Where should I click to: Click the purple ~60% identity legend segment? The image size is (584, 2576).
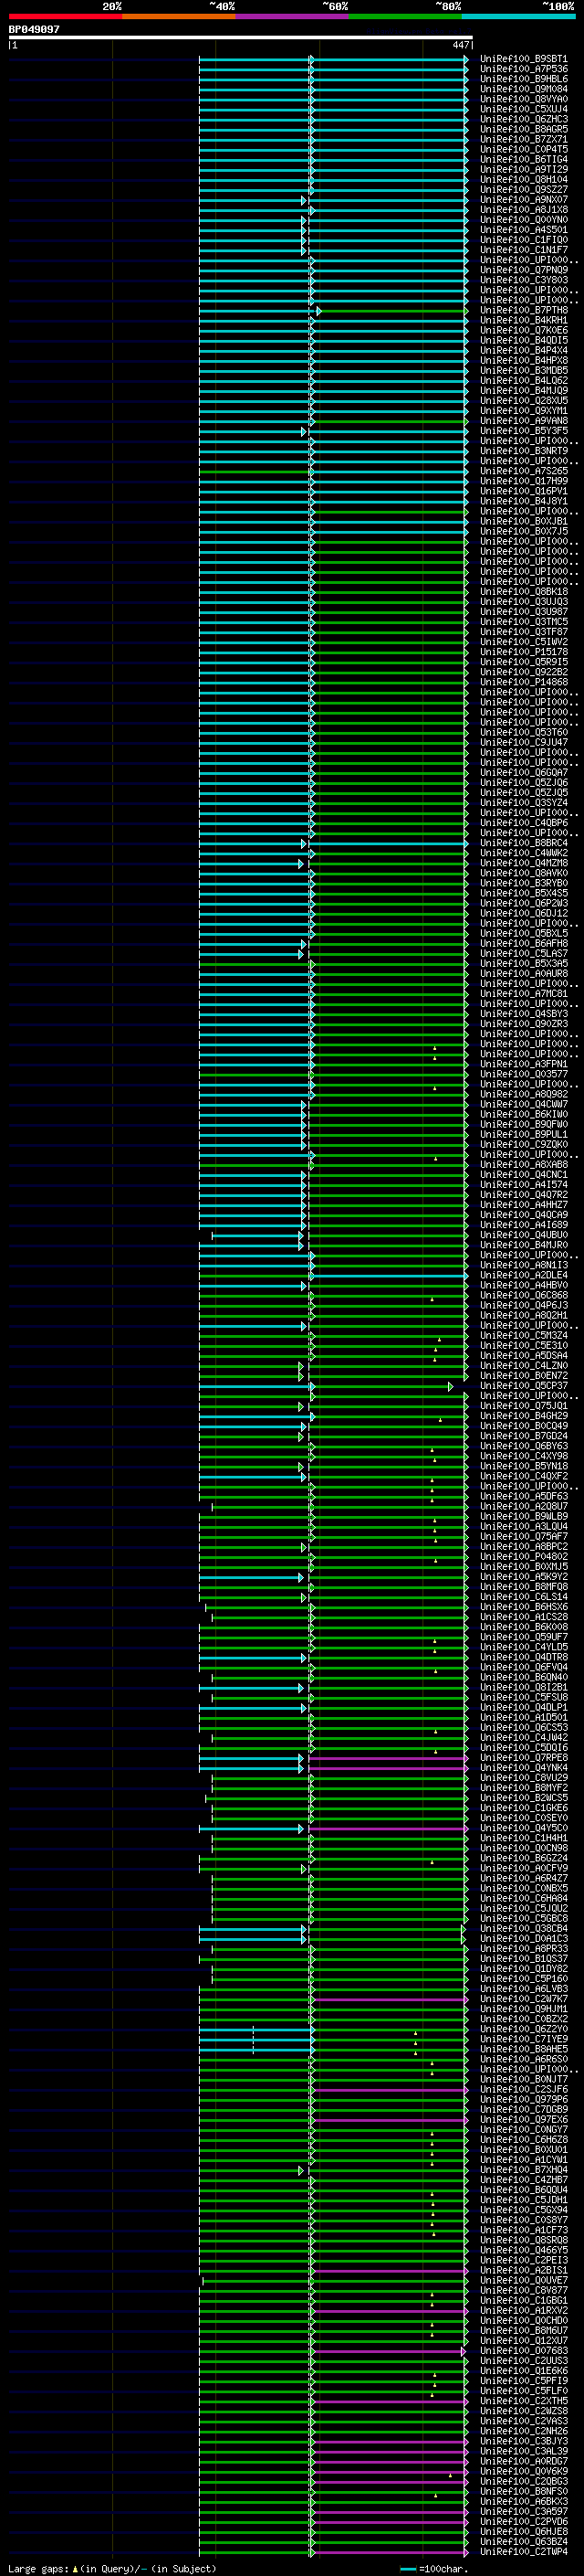293,16
